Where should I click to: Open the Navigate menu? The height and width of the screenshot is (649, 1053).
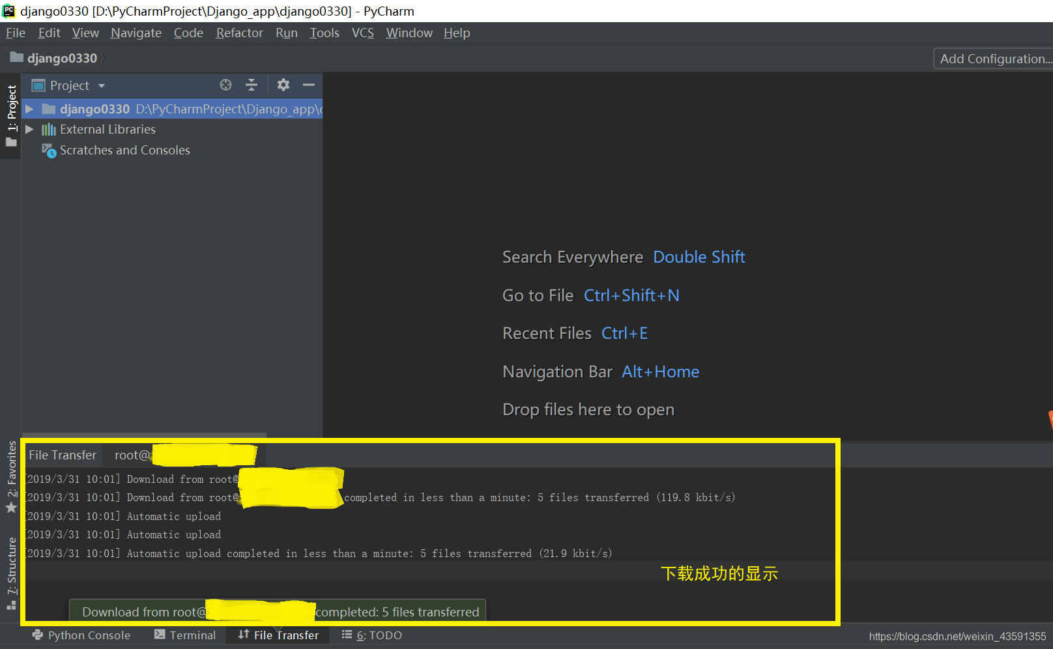pyautogui.click(x=136, y=33)
